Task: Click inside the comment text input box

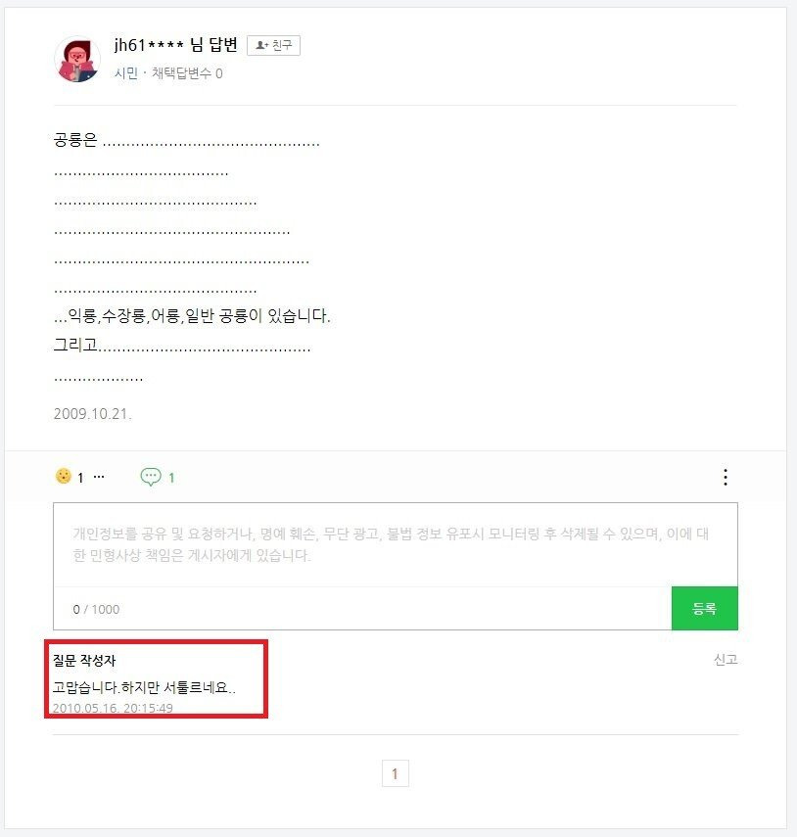Action: pos(395,545)
